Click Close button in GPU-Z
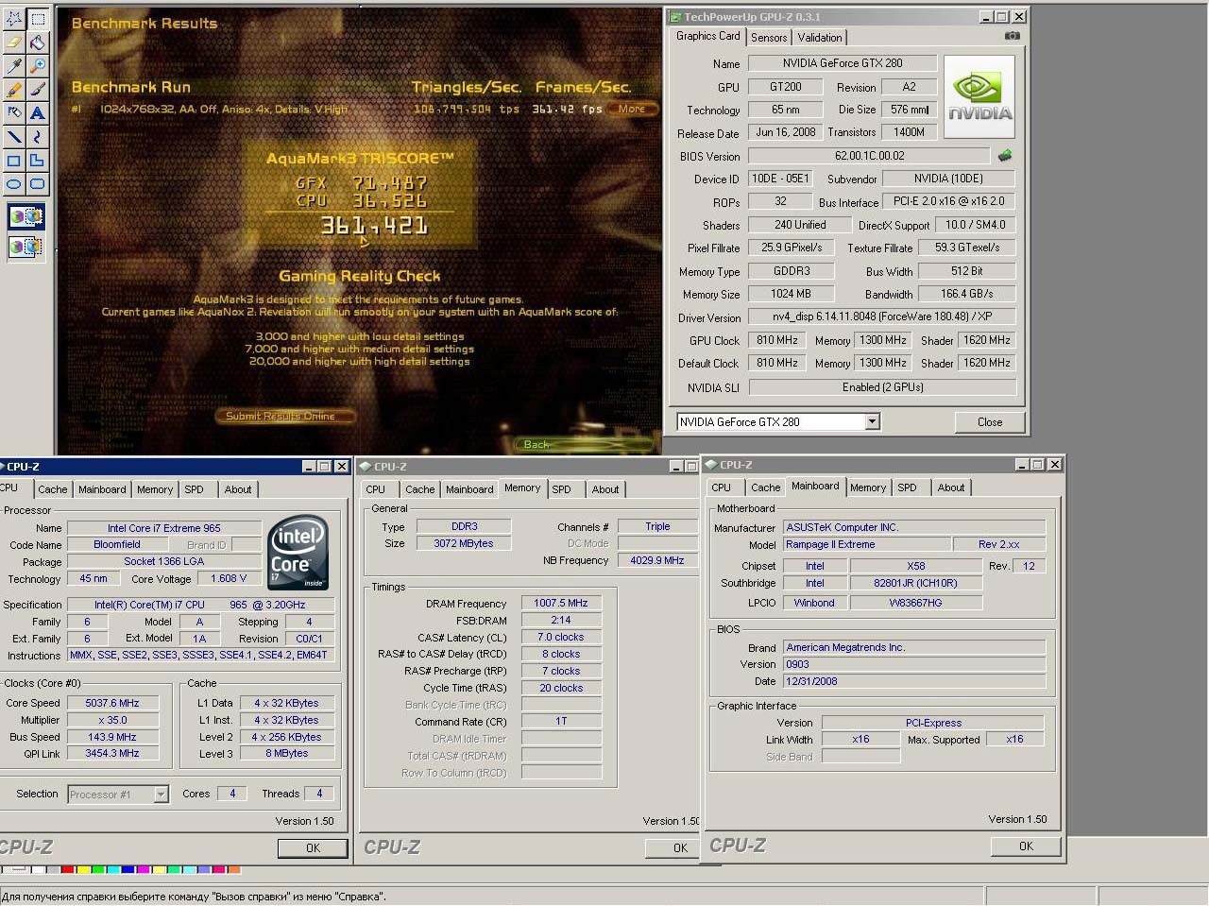This screenshot has height=906, width=1209. coord(990,422)
